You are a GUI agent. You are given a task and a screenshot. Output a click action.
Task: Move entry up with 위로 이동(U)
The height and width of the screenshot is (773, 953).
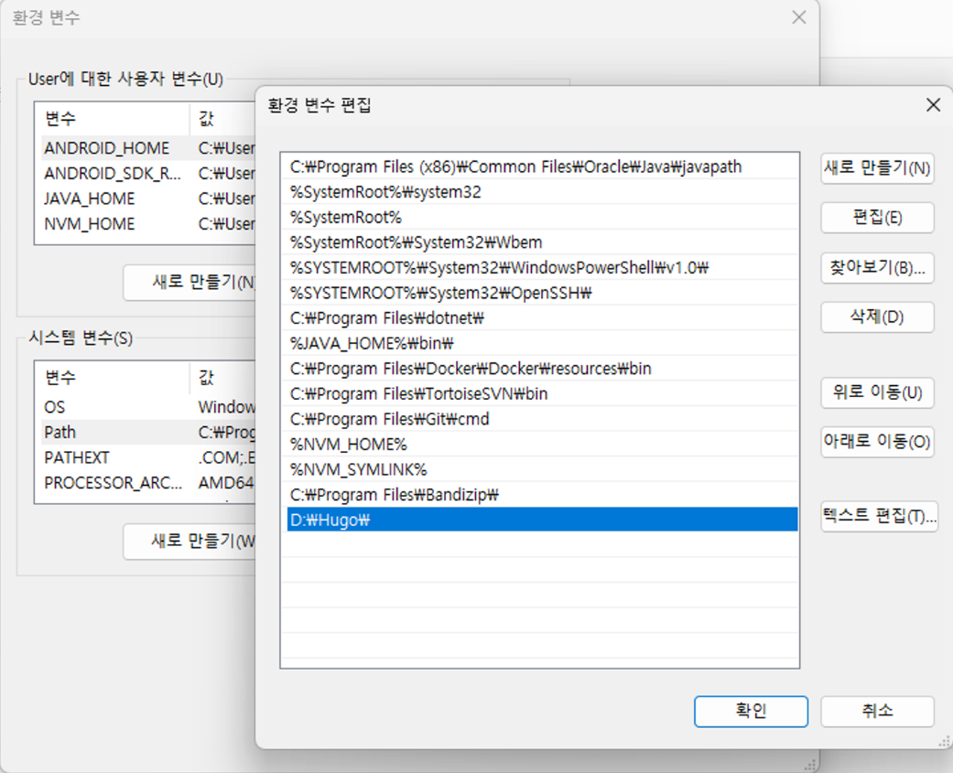click(x=877, y=392)
